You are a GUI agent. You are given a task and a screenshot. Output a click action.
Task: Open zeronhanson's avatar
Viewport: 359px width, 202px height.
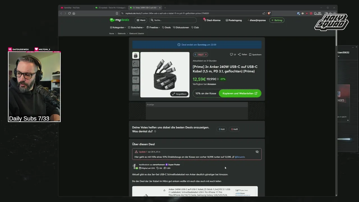tap(135, 166)
